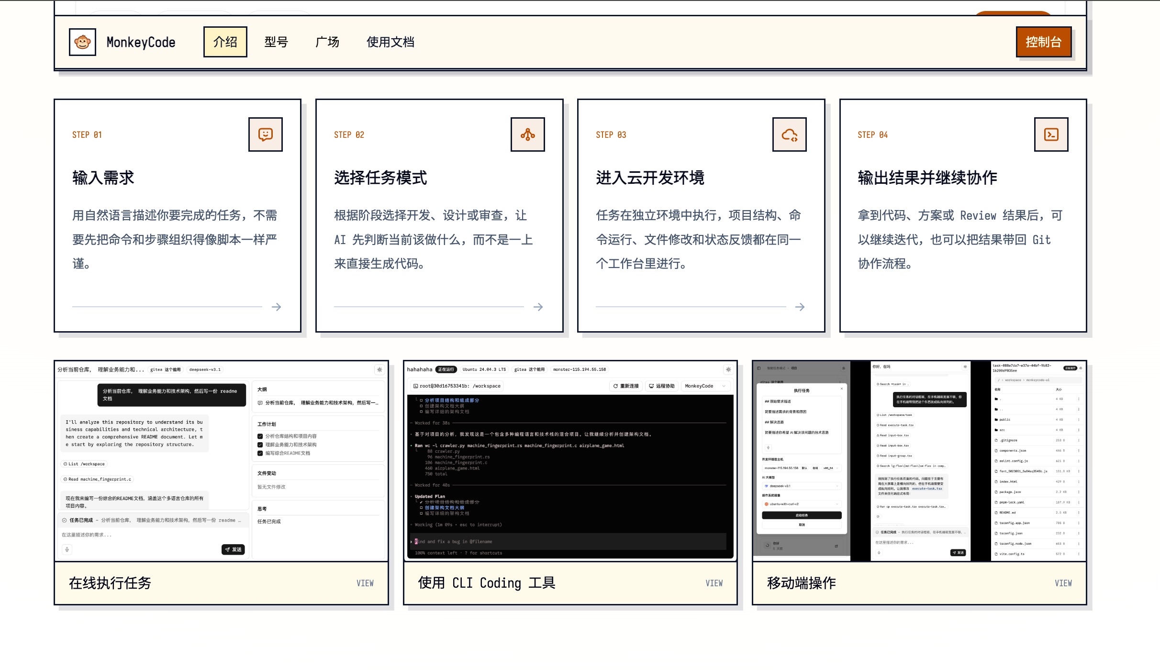The height and width of the screenshot is (670, 1160).
Task: Click the 在这里描述你的需求 input in 在线执行任务 preview
Action: [153, 535]
